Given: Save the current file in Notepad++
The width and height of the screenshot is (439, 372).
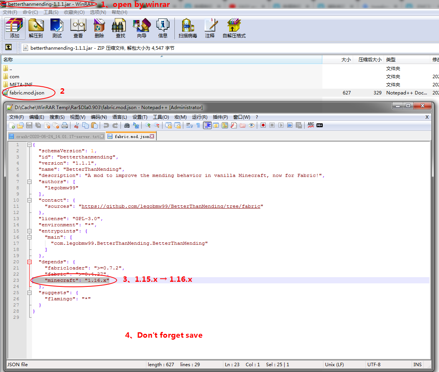Looking at the screenshot, I should (29, 125).
